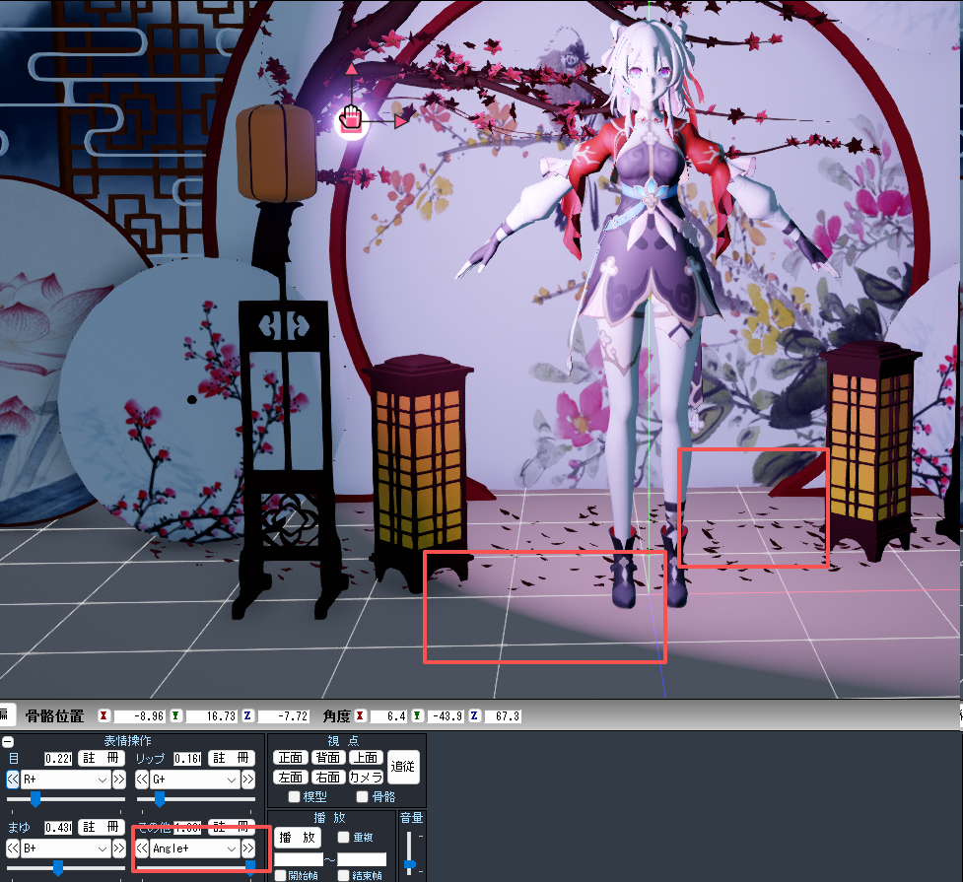Collapse the 表情操作 panel with minus button
Viewport: 963px width, 882px height.
[x=7, y=741]
